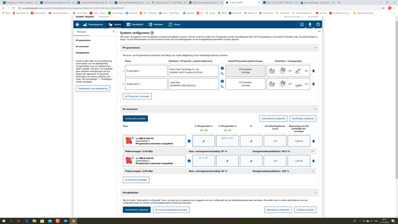Show info for Deelinstallatie 2 inverter

[189, 161]
